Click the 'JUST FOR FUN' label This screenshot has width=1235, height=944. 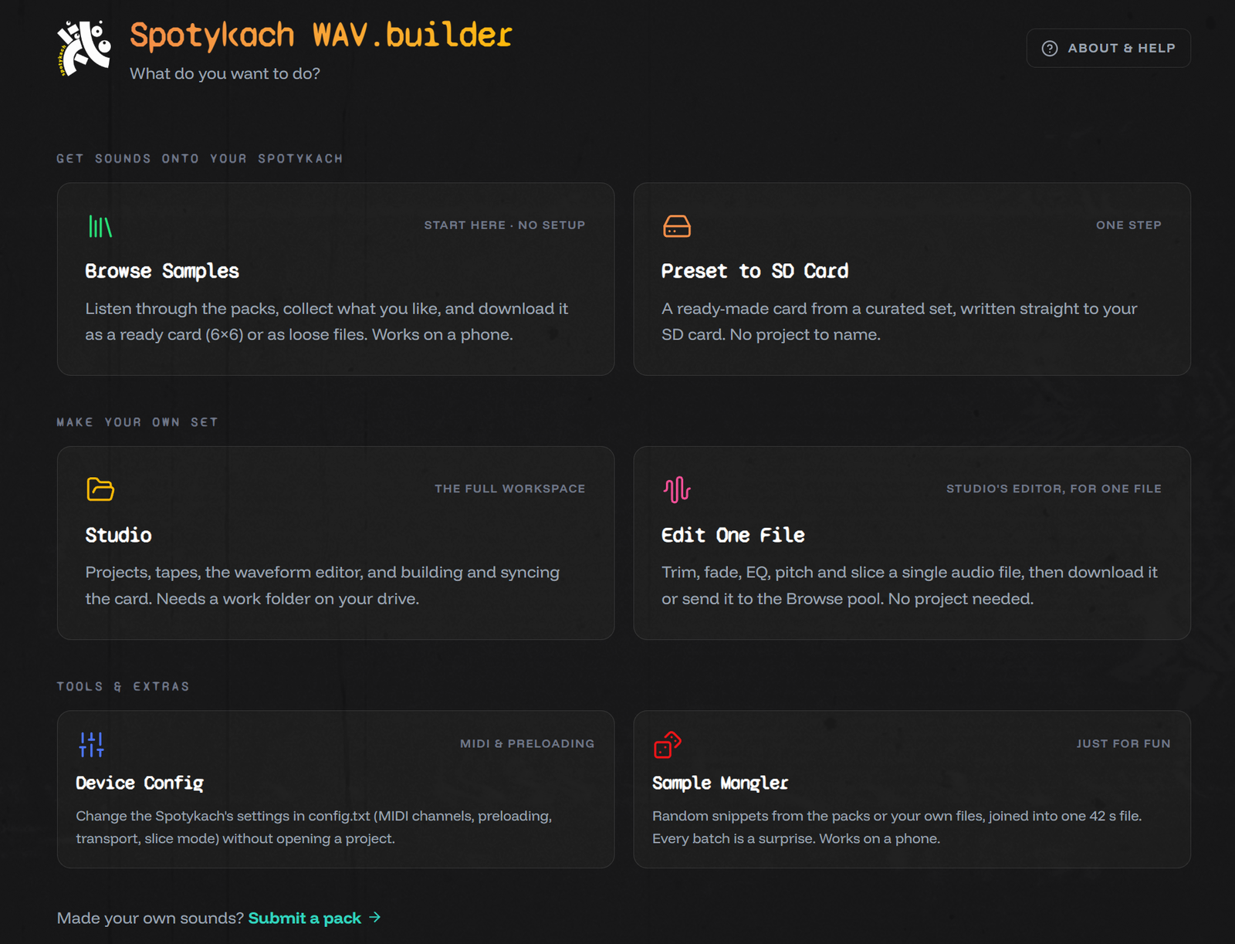1124,743
